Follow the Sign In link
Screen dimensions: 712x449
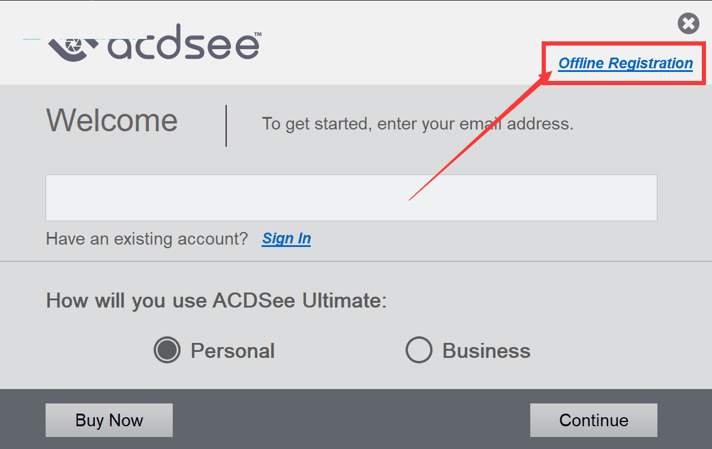[286, 239]
